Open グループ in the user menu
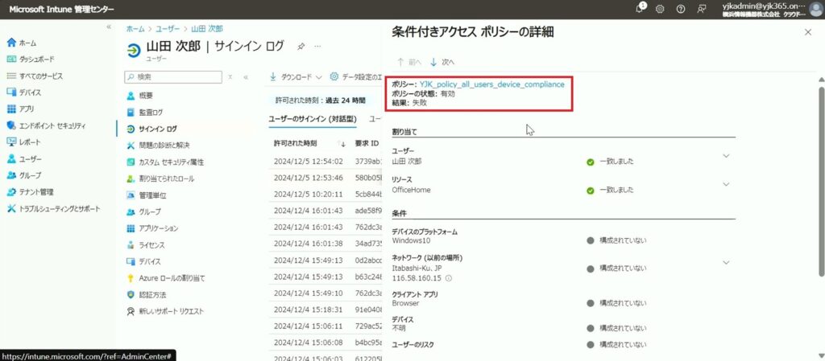 click(x=143, y=212)
